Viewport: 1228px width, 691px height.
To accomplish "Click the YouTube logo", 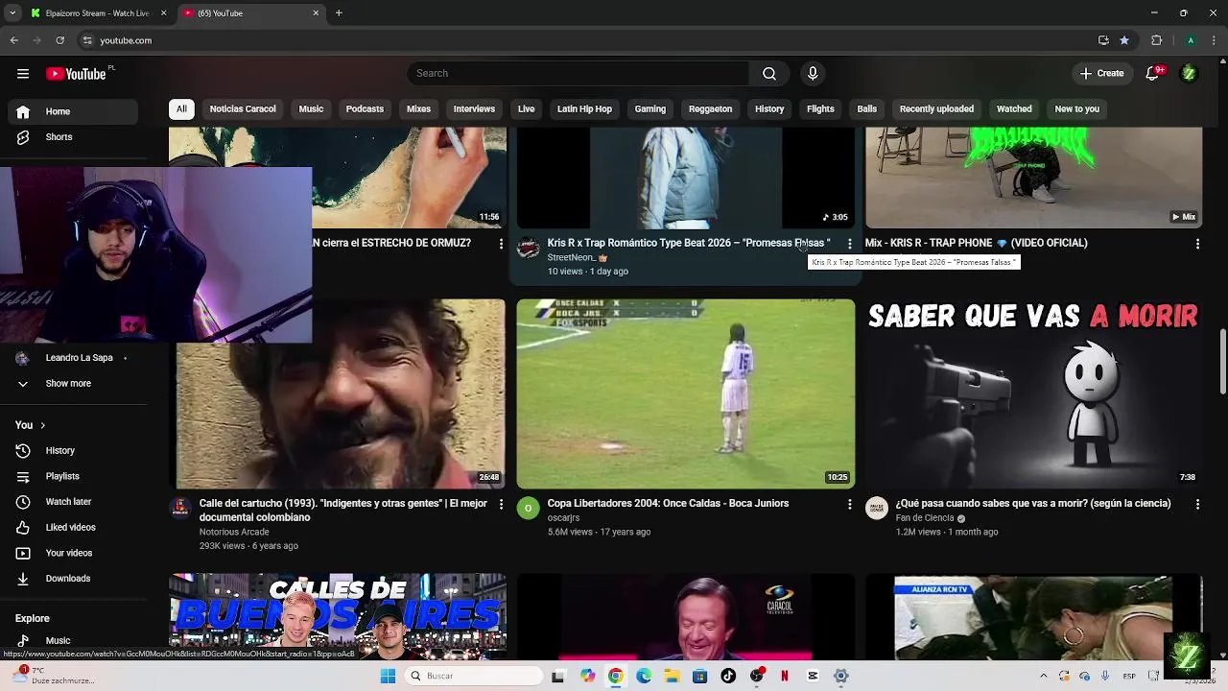I will (x=77, y=74).
